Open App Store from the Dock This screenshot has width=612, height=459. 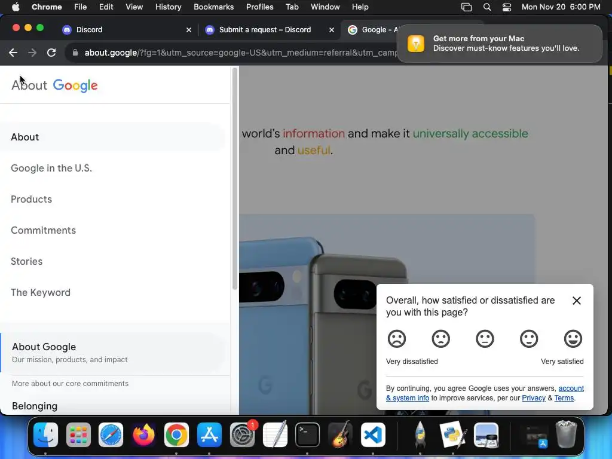[x=209, y=435]
